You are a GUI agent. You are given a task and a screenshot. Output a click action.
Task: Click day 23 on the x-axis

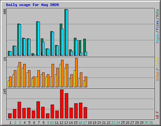pos(113,123)
